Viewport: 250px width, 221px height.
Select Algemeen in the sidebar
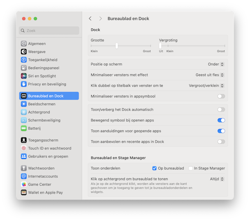click(49, 43)
